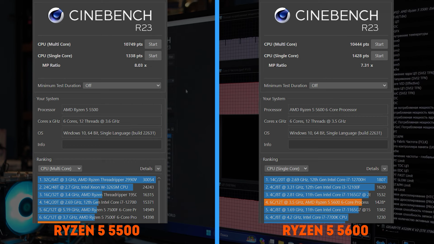The height and width of the screenshot is (244, 434).
Task: Expand Details in the Ryzen 5 5600 ranking
Action: click(x=384, y=169)
